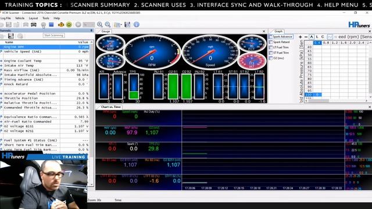Click the black vehicle connect icon

(34, 24)
